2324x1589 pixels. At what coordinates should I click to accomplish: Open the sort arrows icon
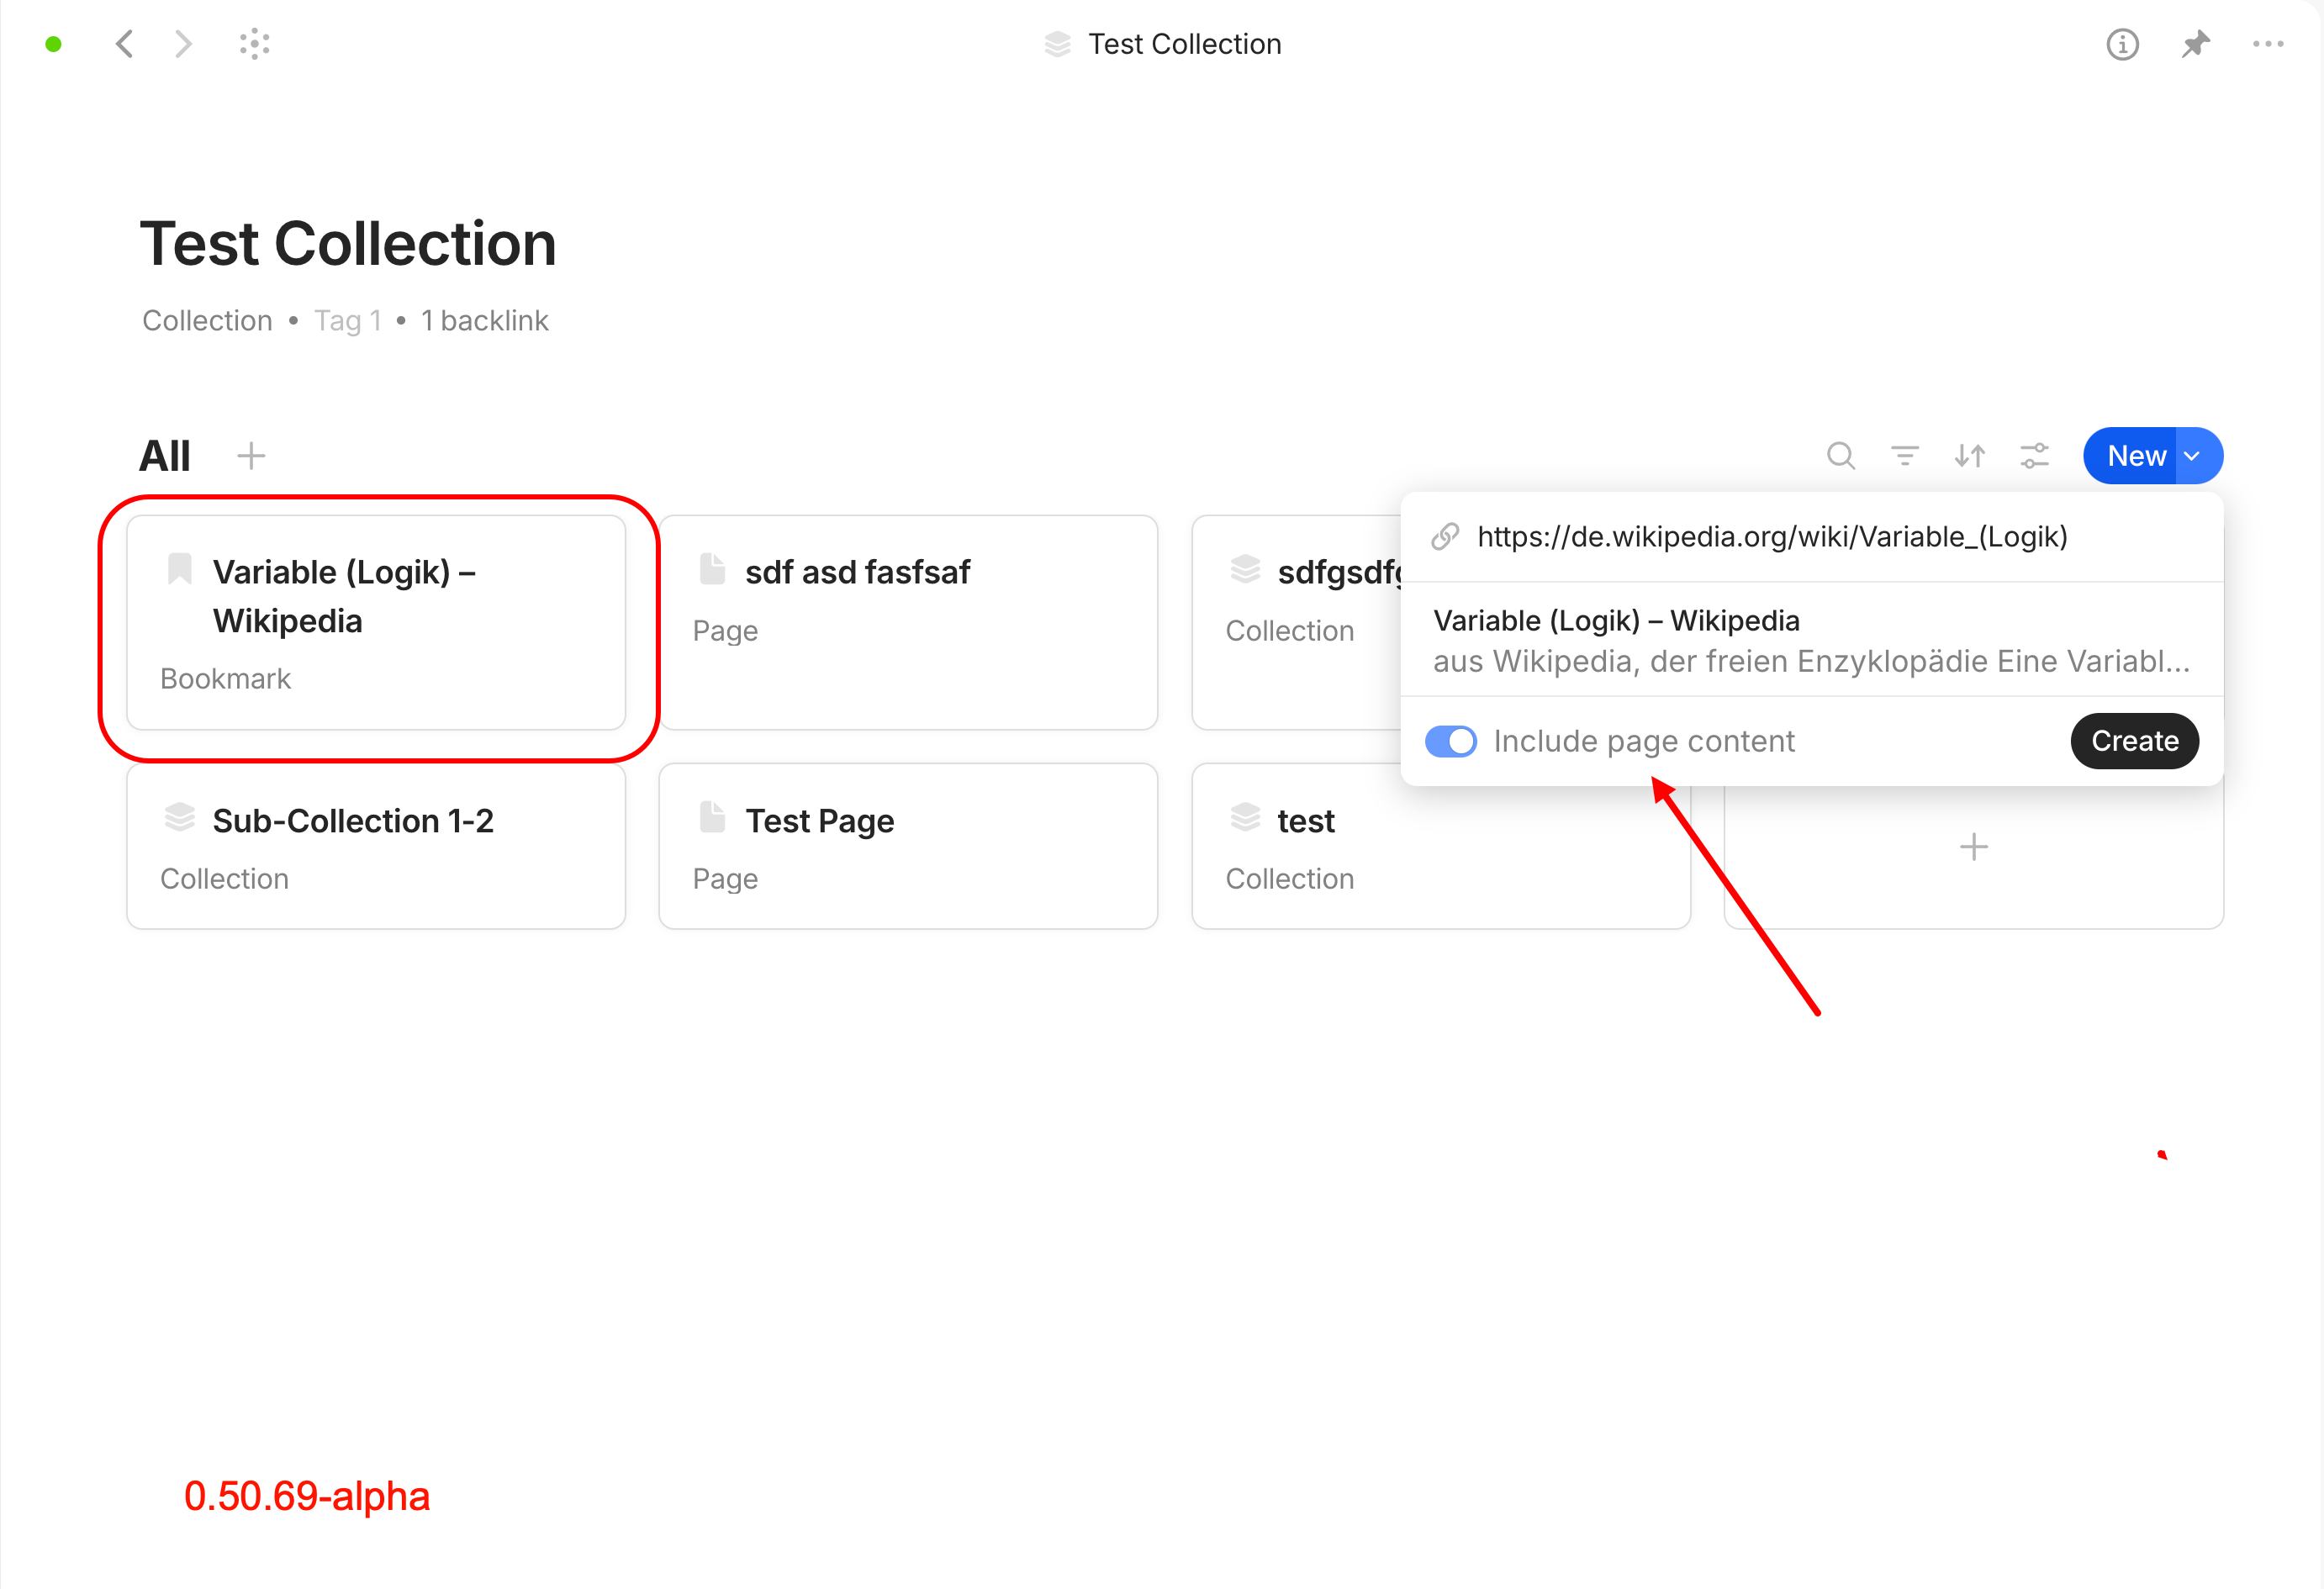click(1970, 456)
